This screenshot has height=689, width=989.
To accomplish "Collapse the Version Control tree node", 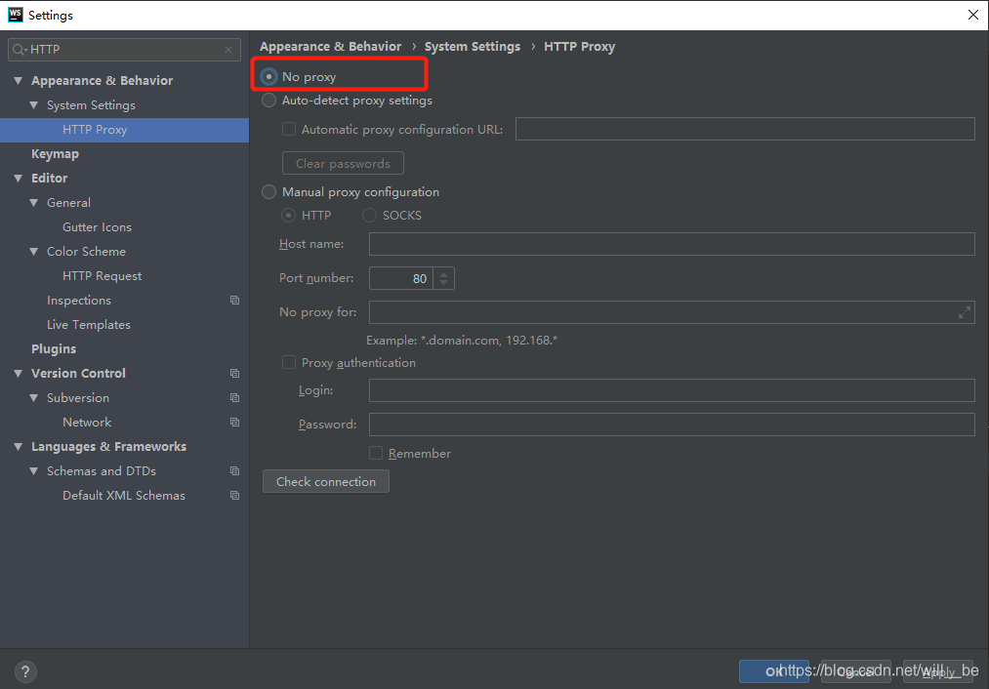I will (x=19, y=373).
